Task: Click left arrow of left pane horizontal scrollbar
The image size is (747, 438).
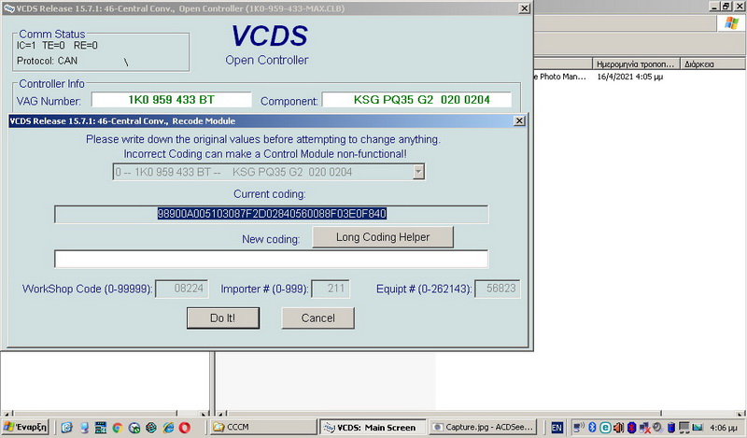Action: (7, 414)
